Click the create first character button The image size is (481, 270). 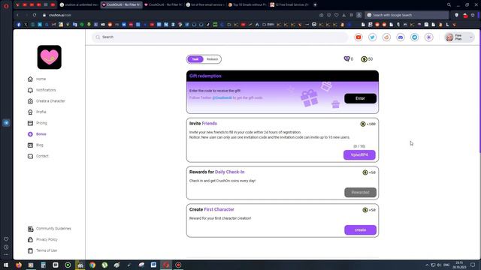tap(360, 230)
